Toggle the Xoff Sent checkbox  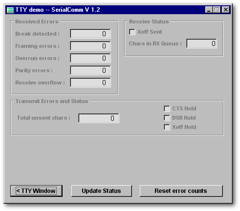tap(132, 32)
